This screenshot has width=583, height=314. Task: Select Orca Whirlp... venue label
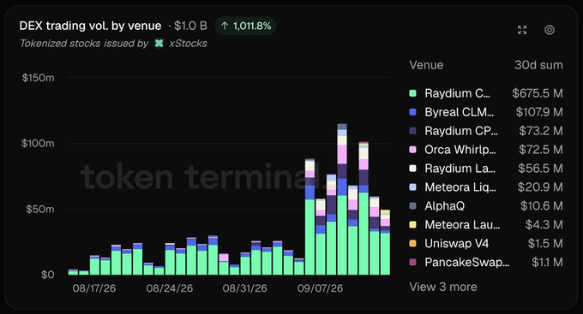point(460,150)
